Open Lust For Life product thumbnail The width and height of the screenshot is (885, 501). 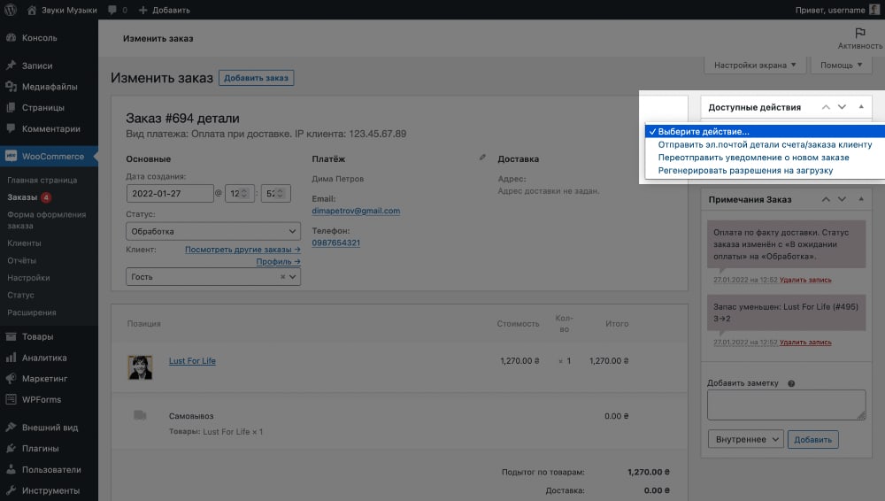pyautogui.click(x=140, y=367)
